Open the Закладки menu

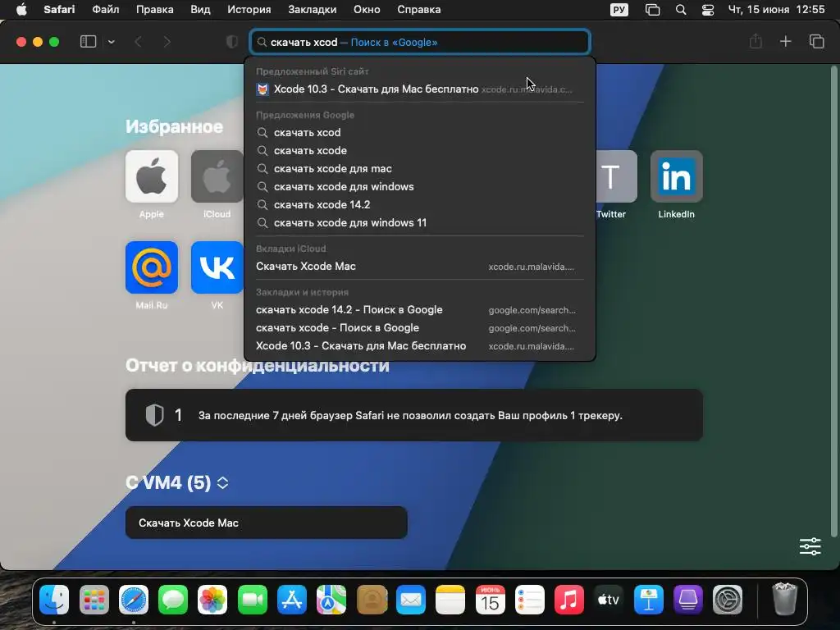pos(313,10)
